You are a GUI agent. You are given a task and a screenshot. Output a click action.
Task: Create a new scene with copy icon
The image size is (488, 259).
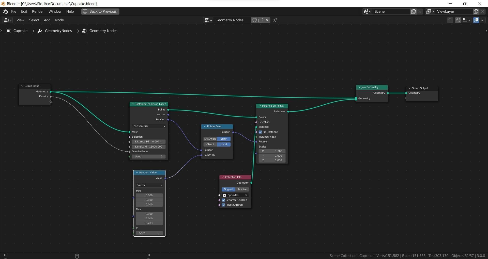pyautogui.click(x=414, y=11)
